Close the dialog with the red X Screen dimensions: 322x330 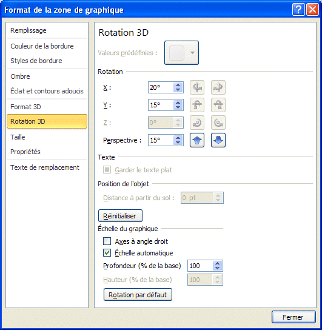coord(312,10)
